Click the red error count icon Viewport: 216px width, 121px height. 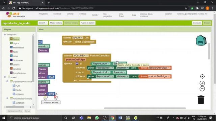click(55, 97)
